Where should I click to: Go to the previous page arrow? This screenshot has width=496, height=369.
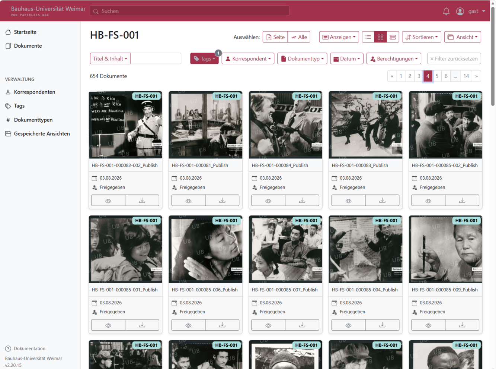(392, 76)
